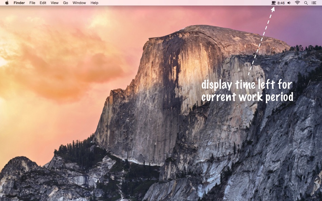Click the 8:46 remaining time display
This screenshot has height=201, width=322.
[281, 3]
